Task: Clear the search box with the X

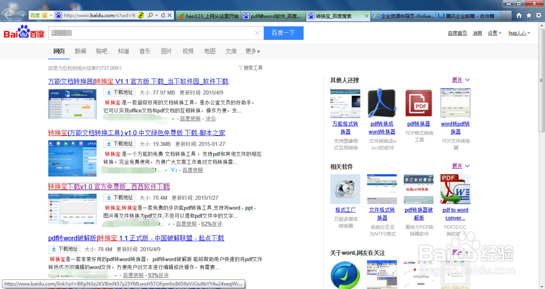Action: coord(257,33)
